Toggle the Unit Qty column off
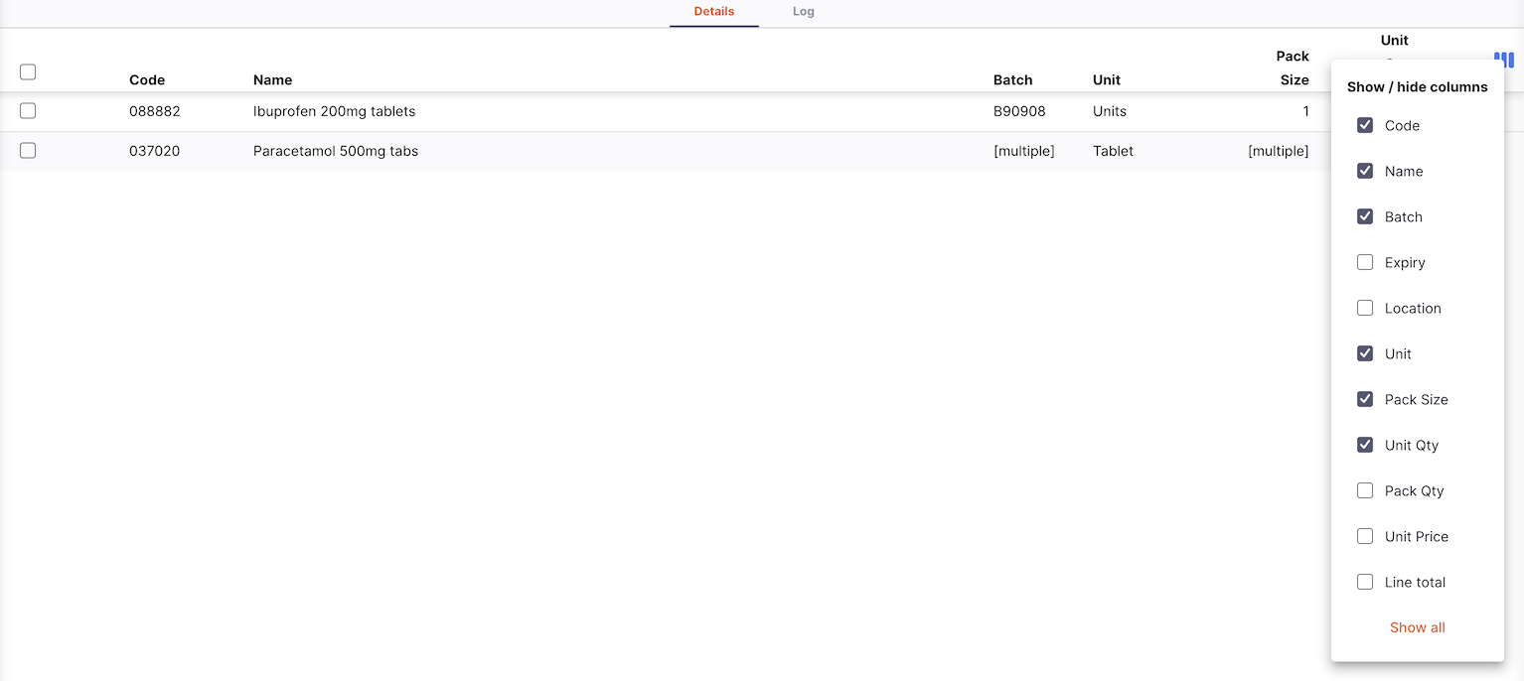Image resolution: width=1524 pixels, height=681 pixels. (1365, 445)
